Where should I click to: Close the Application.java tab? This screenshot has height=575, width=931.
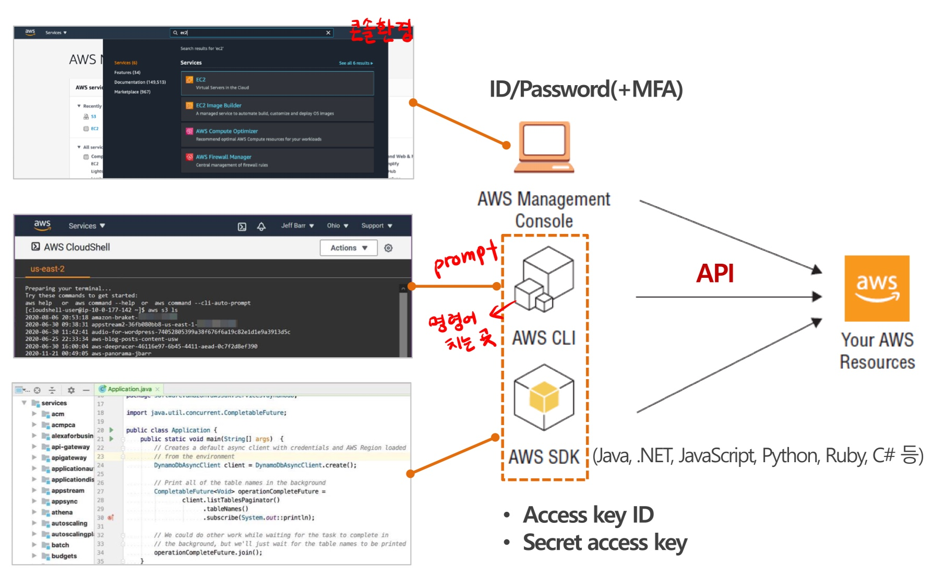tap(157, 389)
